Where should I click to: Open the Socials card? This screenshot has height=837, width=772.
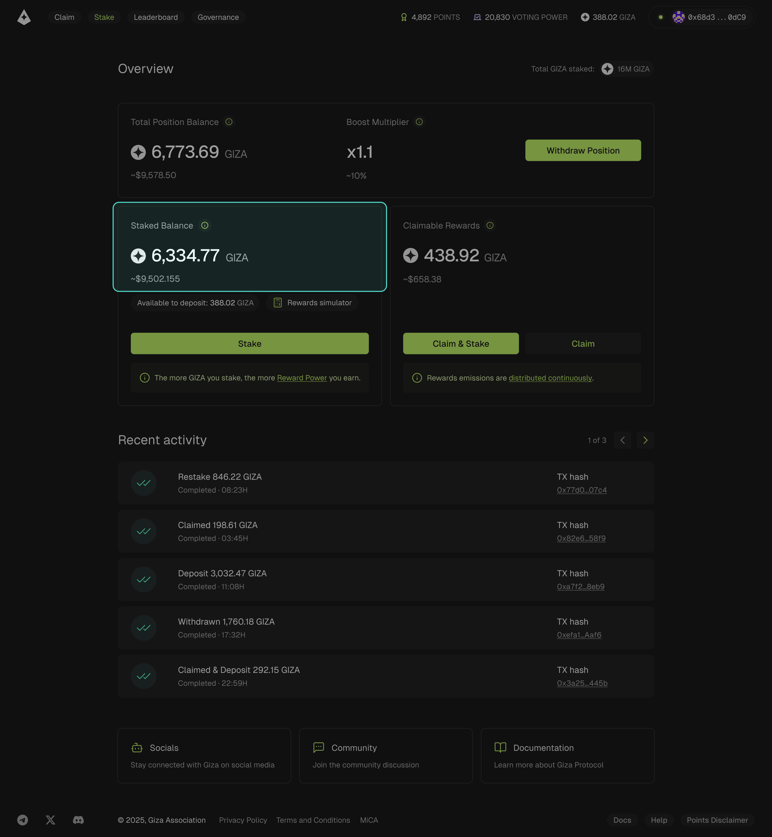[204, 755]
